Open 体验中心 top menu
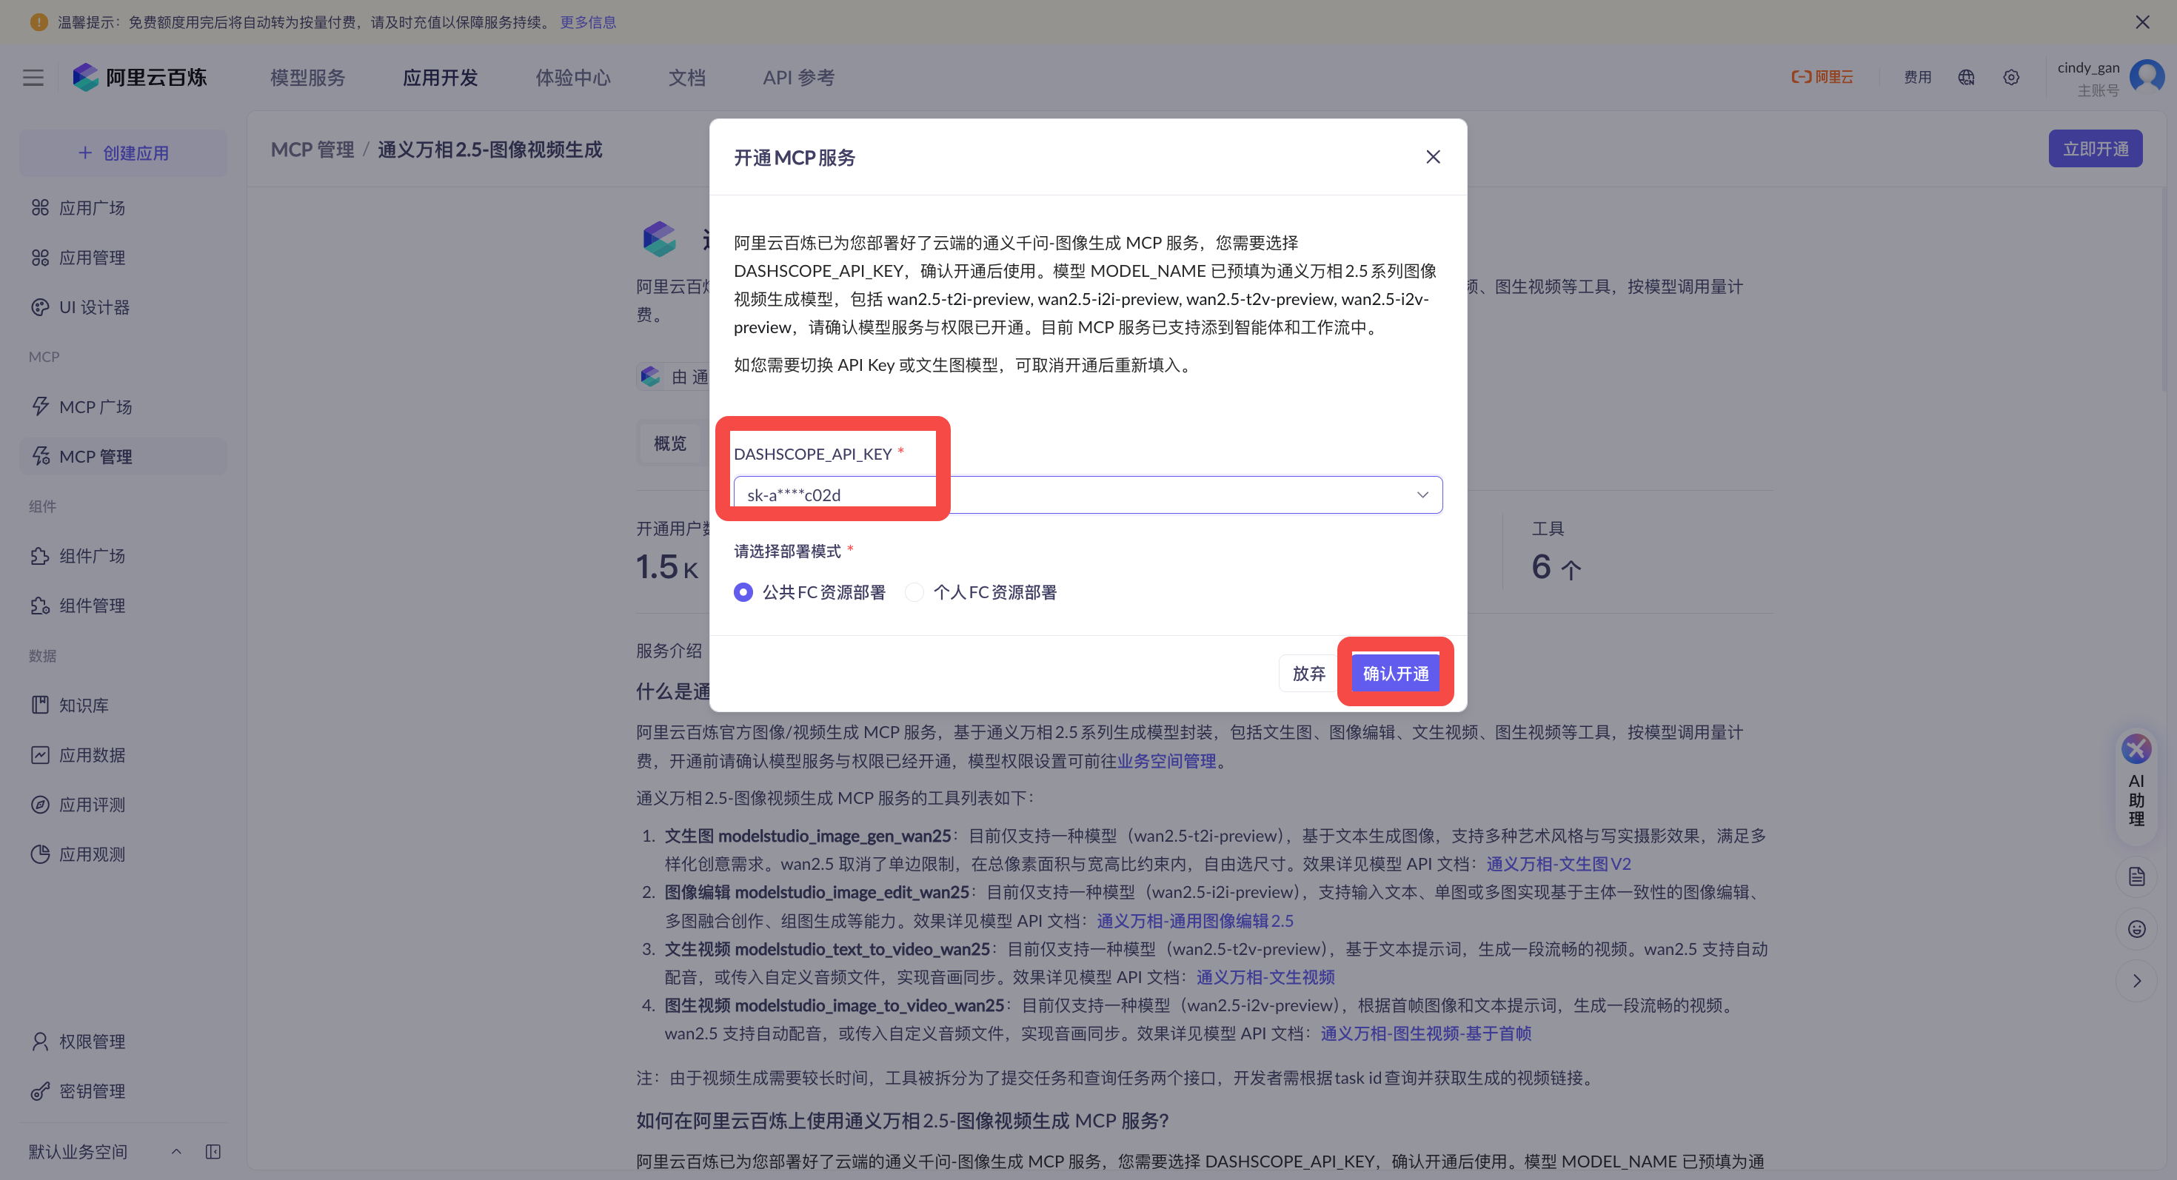Image resolution: width=2177 pixels, height=1180 pixels. [x=572, y=78]
